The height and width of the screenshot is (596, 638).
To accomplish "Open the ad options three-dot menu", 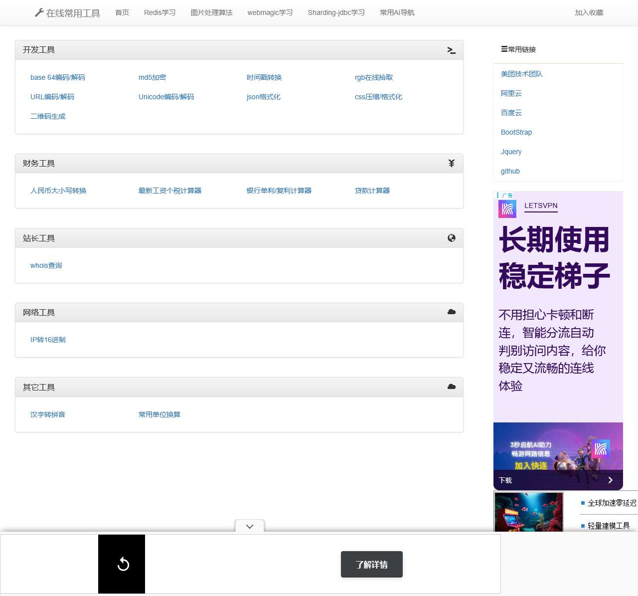I will tap(497, 195).
